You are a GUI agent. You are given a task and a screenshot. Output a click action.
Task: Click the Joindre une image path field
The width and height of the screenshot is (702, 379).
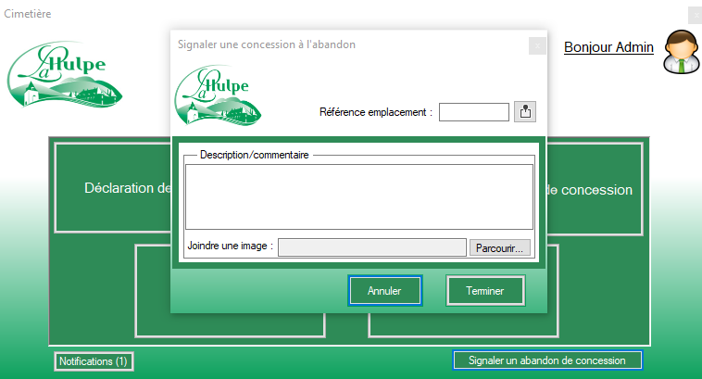tap(371, 247)
